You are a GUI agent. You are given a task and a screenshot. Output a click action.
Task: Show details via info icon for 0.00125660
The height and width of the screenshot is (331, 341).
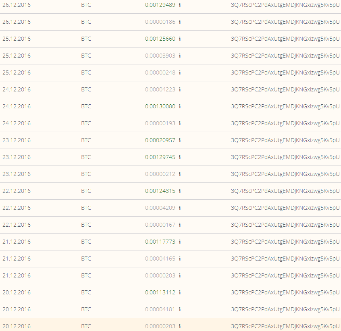[x=180, y=39]
